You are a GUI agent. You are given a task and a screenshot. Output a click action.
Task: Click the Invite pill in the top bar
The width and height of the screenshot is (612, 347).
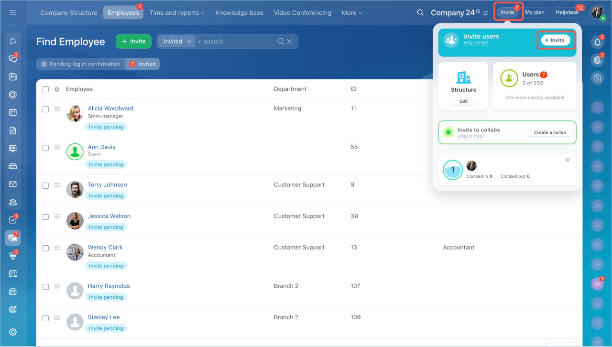[508, 12]
